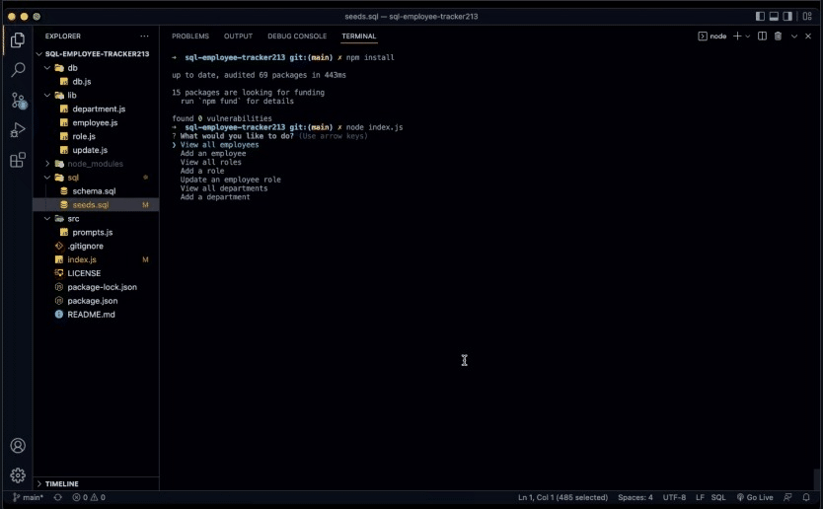Click Go Live in status bar

(755, 497)
